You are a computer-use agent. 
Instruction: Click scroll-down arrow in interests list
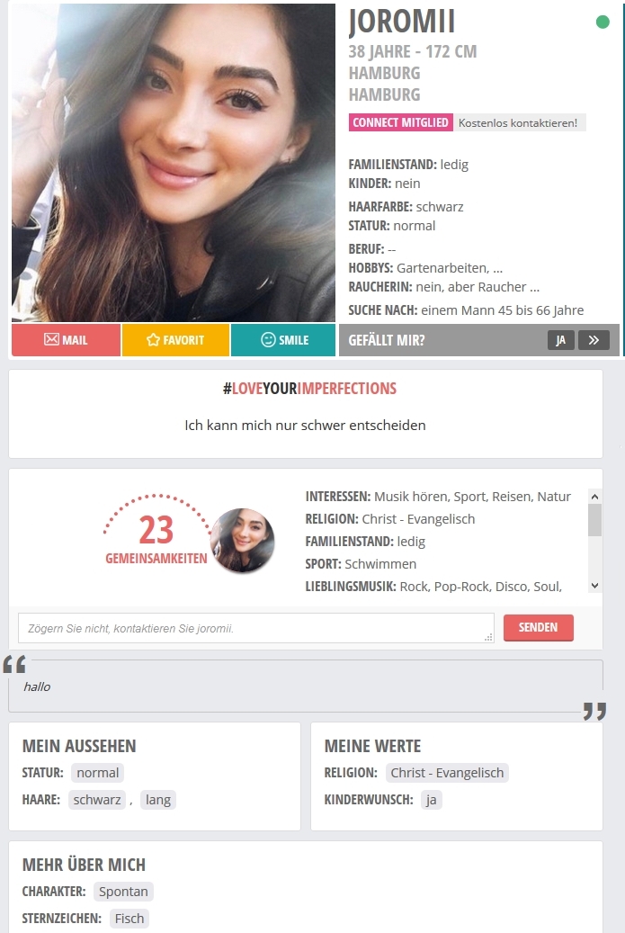[594, 586]
